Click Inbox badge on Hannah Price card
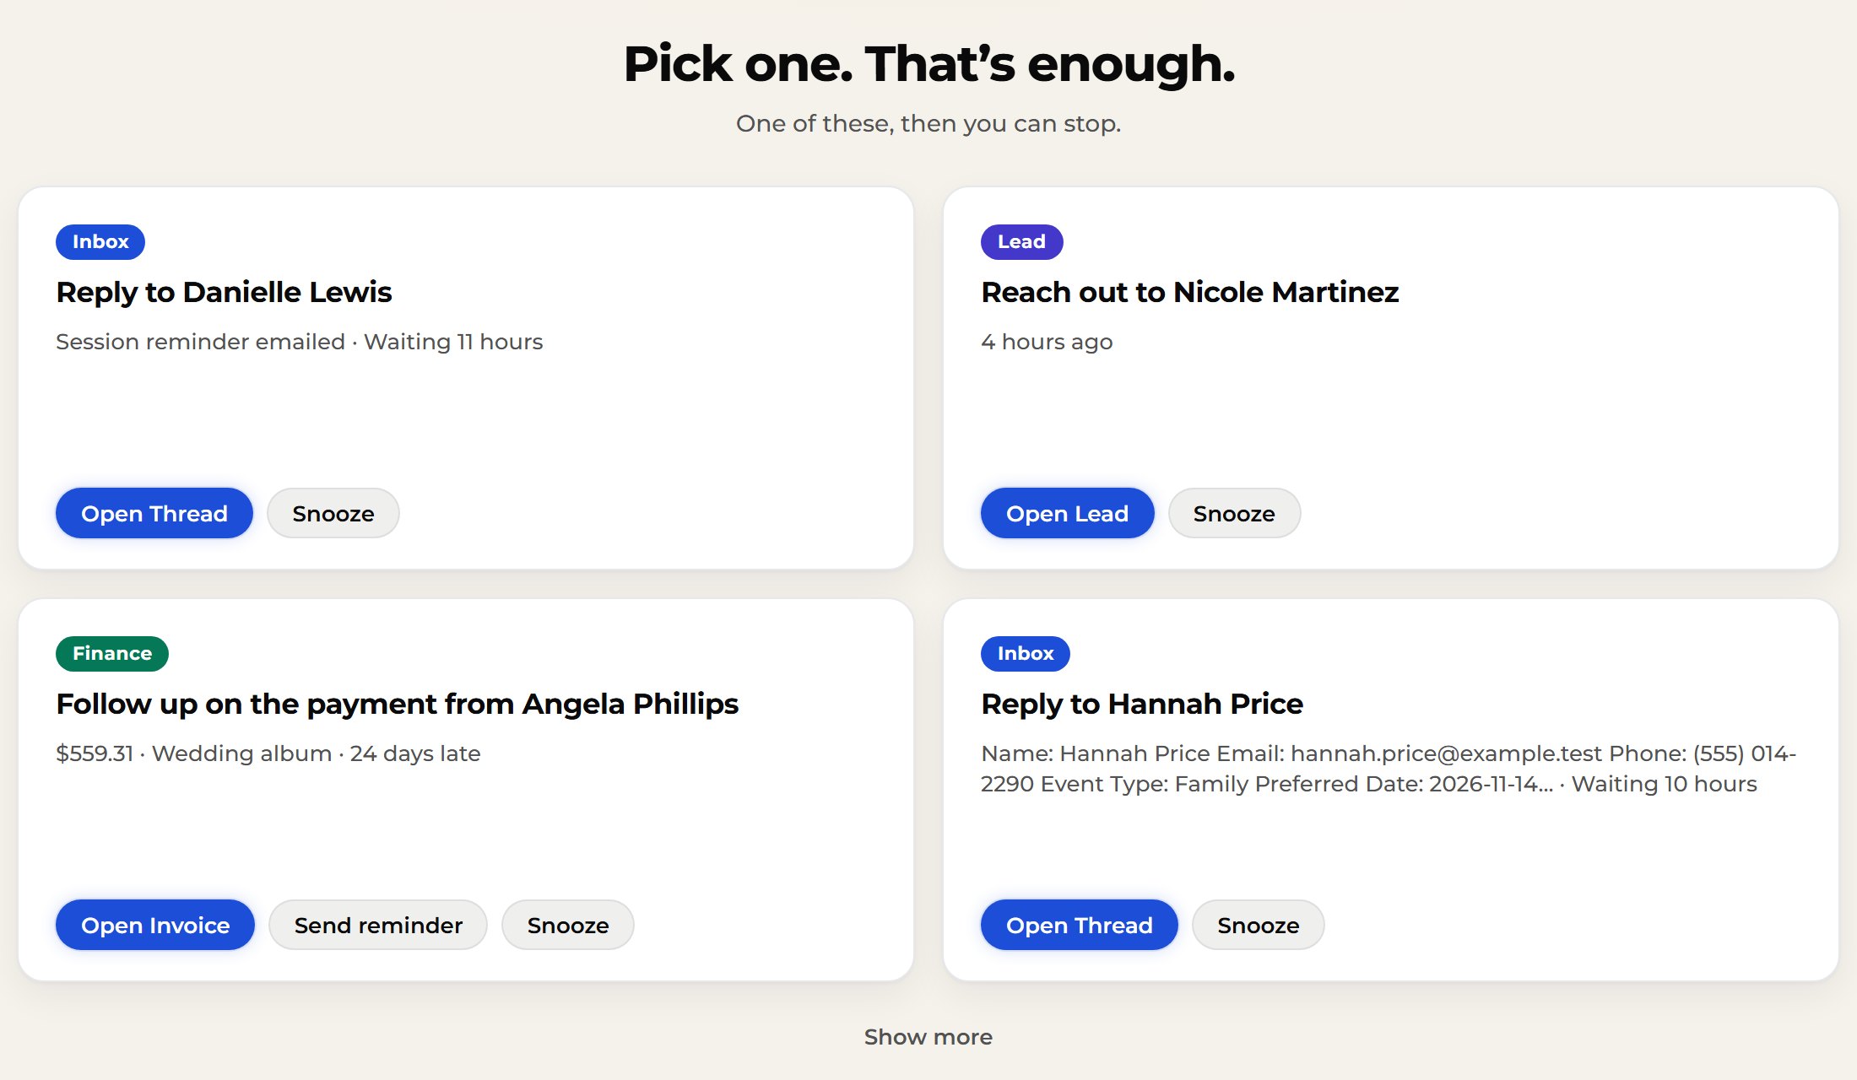Image resolution: width=1857 pixels, height=1080 pixels. (1026, 654)
